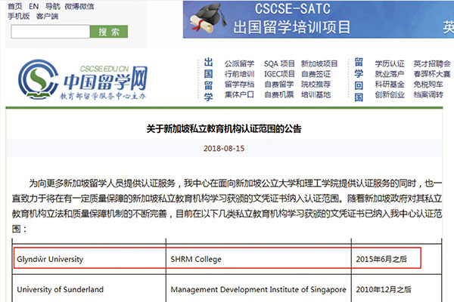Screen dimensions: 454x302
Task: Open 行前培训 menu item
Action: pos(239,74)
